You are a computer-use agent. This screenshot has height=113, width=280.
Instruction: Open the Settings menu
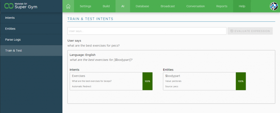coord(85,6)
